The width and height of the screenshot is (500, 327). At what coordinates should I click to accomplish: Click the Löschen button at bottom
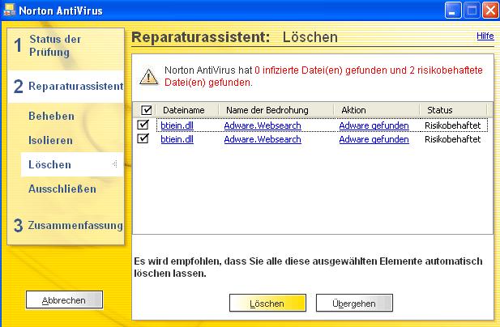(267, 303)
